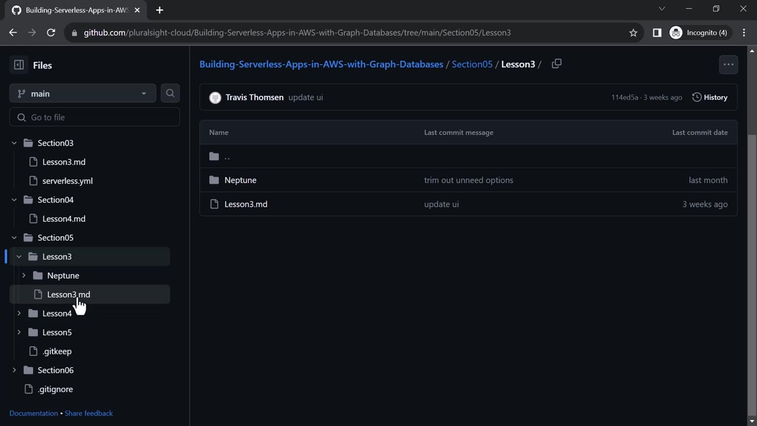Screen dimensions: 757x426
Task: Expand the Lesson4 folder in tree
Action: [19, 314]
